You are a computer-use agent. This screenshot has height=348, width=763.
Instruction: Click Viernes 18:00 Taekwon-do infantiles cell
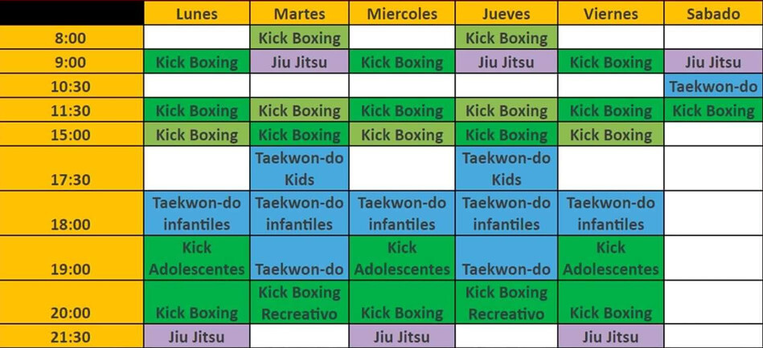coord(611,213)
